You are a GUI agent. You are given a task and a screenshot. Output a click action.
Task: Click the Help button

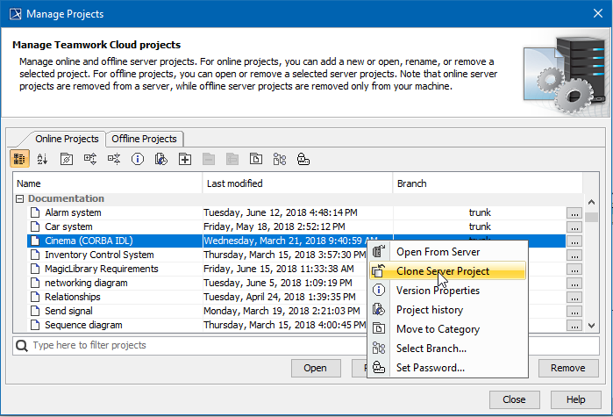[574, 399]
